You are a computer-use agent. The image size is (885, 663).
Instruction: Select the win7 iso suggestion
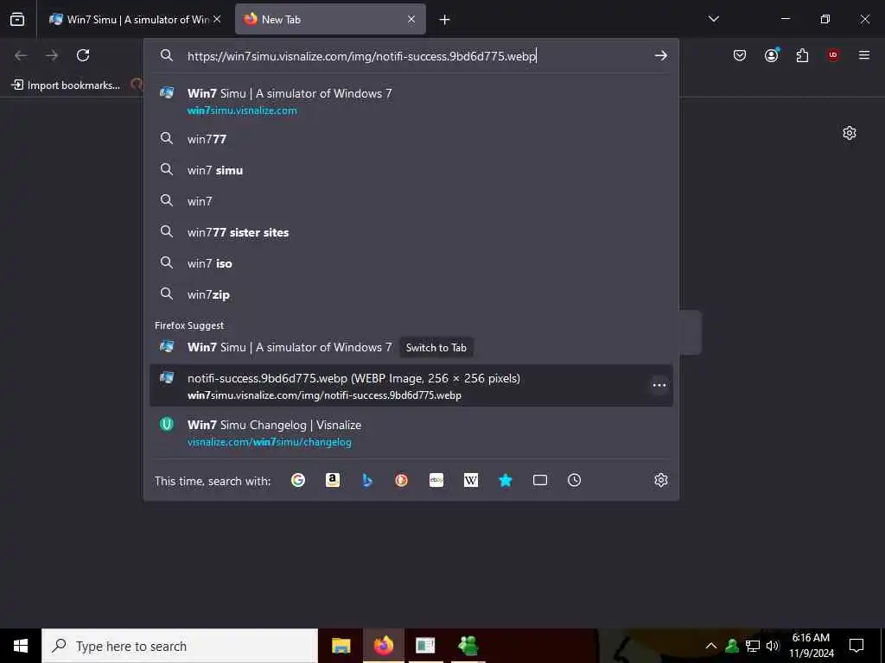tap(411, 262)
